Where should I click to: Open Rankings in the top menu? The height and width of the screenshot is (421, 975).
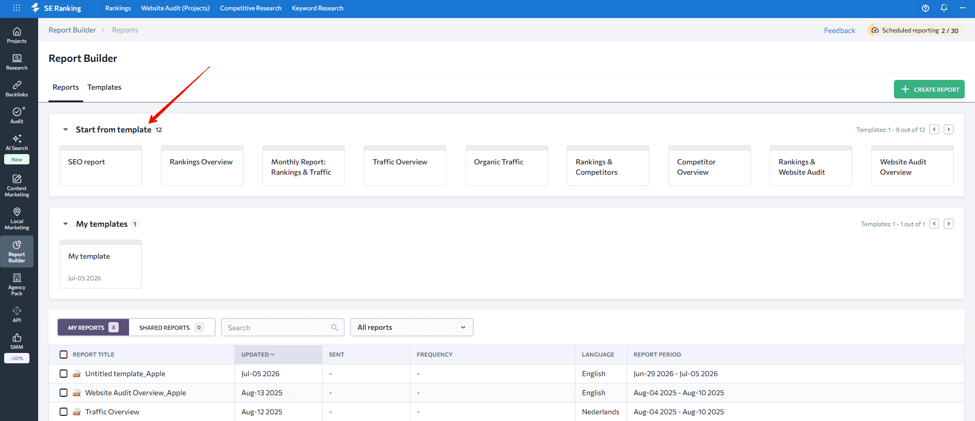pyautogui.click(x=118, y=8)
